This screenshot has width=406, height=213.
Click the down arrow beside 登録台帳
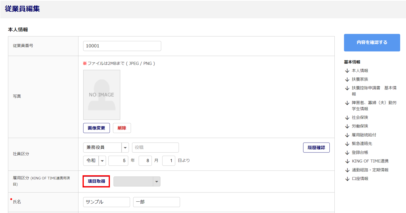347,153
